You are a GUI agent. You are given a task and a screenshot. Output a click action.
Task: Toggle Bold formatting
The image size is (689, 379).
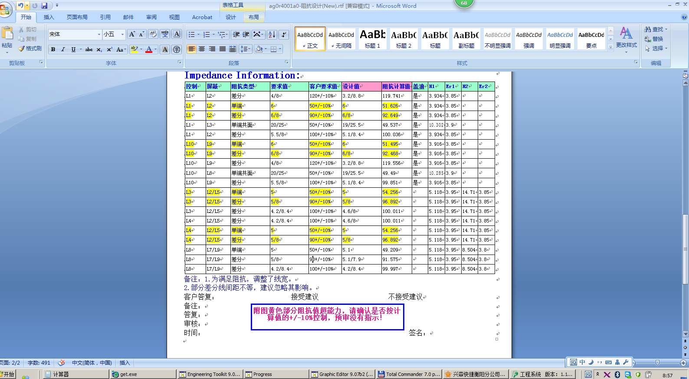[53, 49]
